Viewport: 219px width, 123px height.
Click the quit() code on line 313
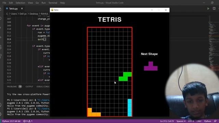pos(42,39)
